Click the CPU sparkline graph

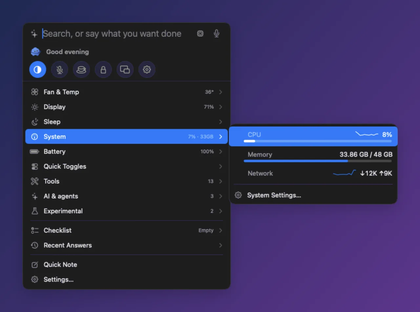(x=367, y=134)
